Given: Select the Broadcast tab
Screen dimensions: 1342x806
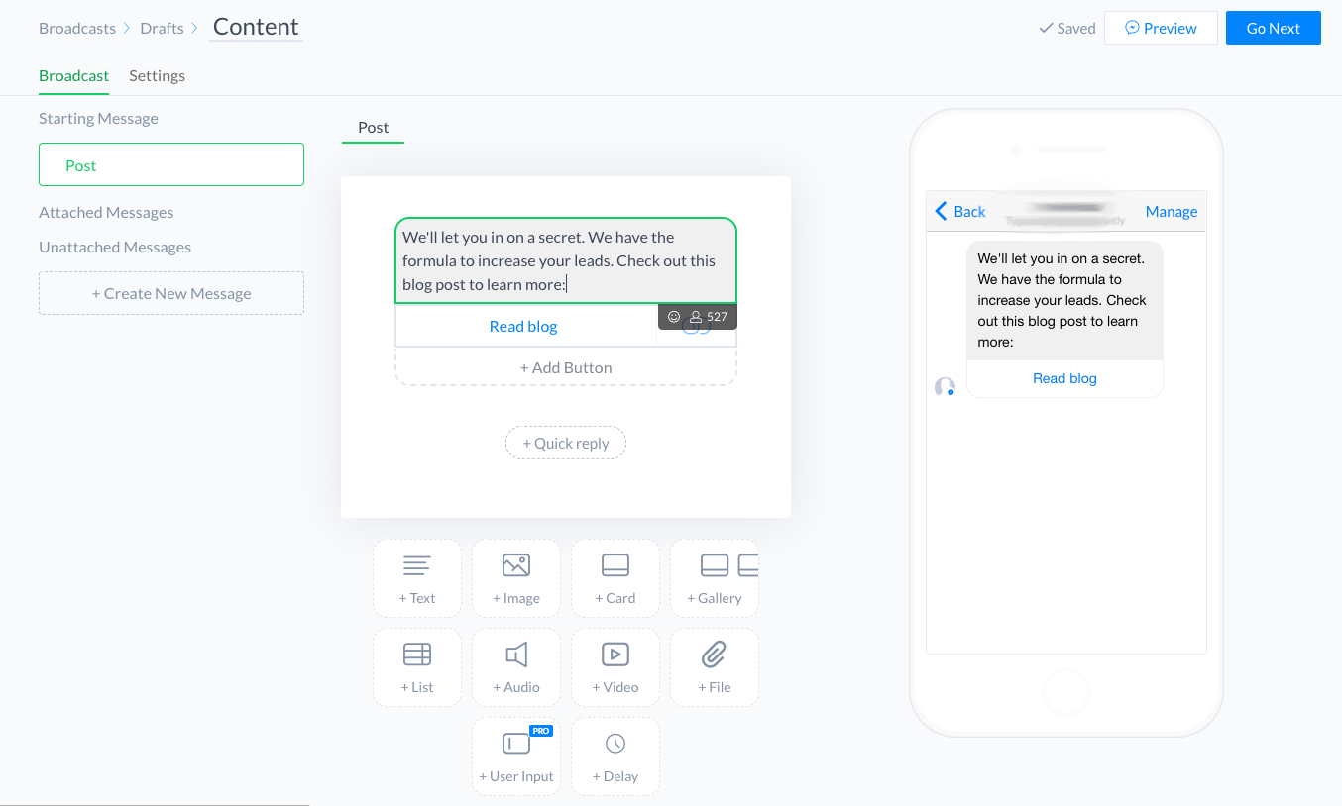Looking at the screenshot, I should click(x=73, y=76).
